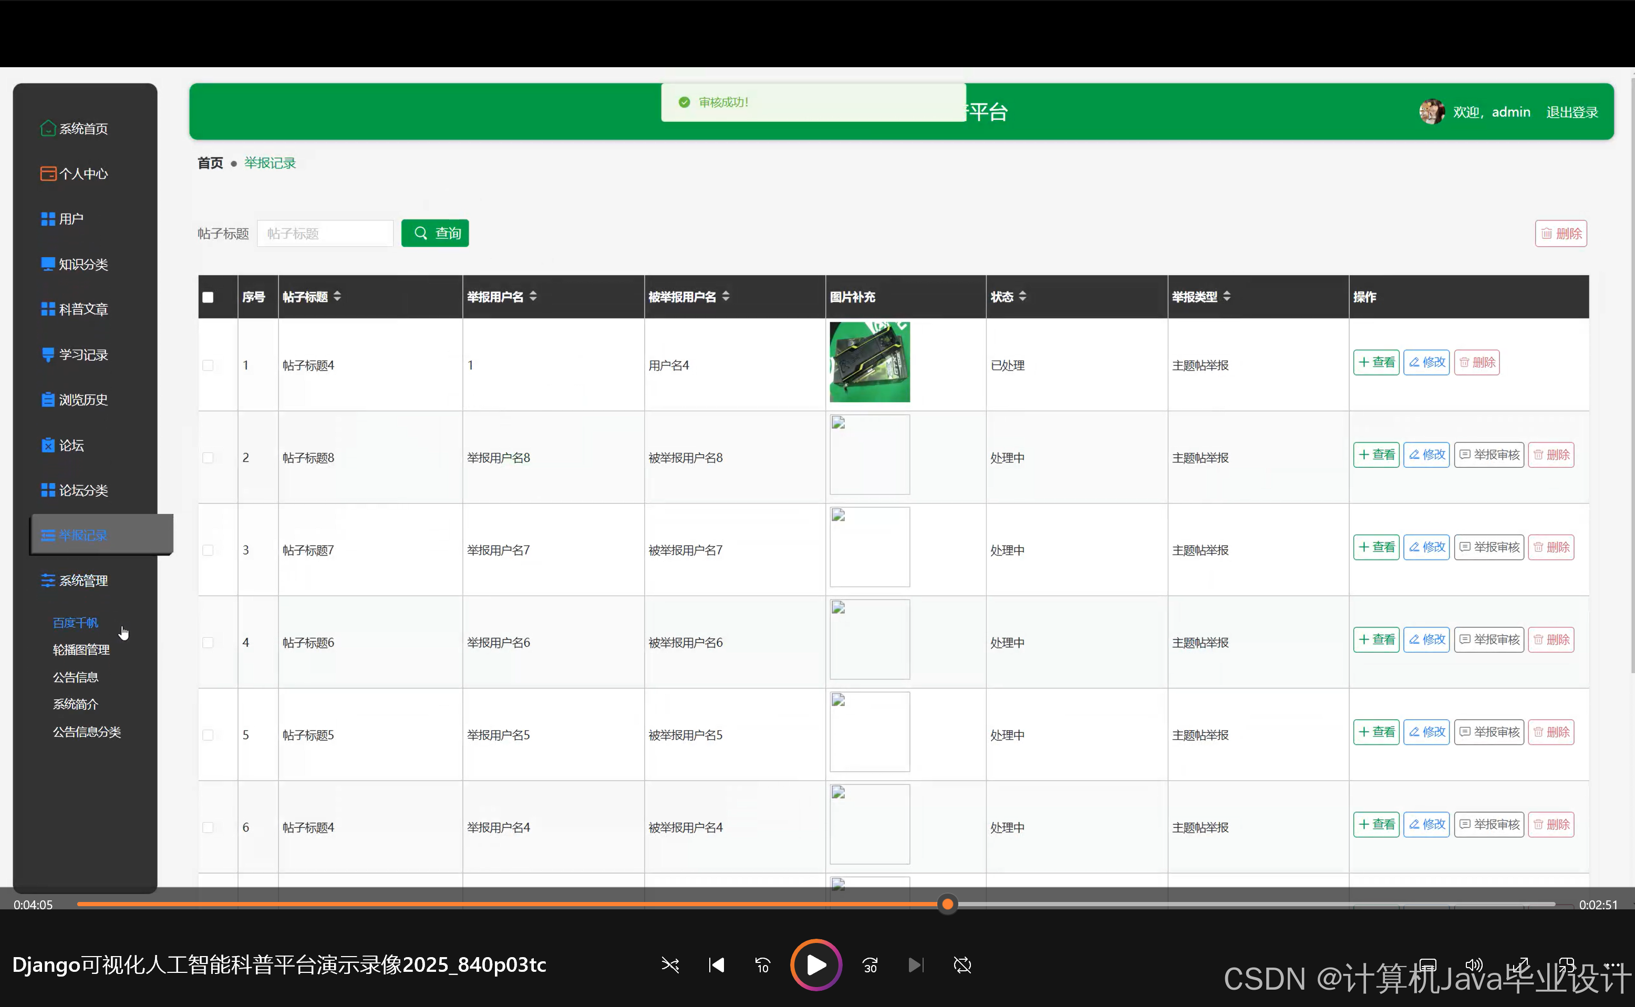1635x1007 pixels.
Task: Click the video progress bar handle
Action: [947, 905]
